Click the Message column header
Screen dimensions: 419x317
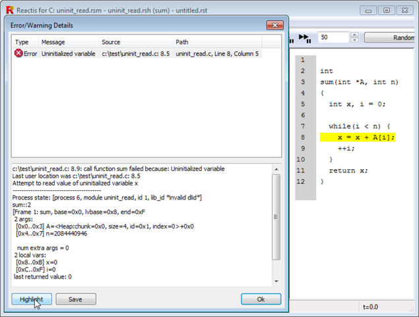67,42
